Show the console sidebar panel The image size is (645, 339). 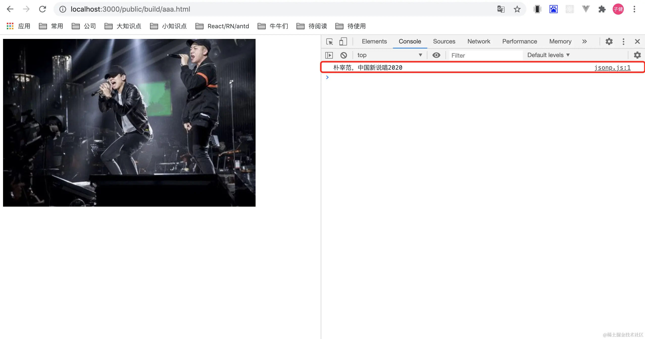[329, 55]
